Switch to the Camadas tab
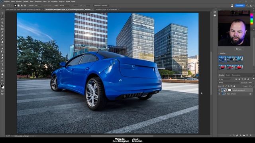This screenshot has width=255, height=143. coord(221,75)
